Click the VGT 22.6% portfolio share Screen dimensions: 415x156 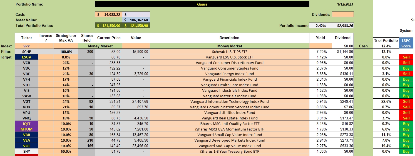[386, 101]
